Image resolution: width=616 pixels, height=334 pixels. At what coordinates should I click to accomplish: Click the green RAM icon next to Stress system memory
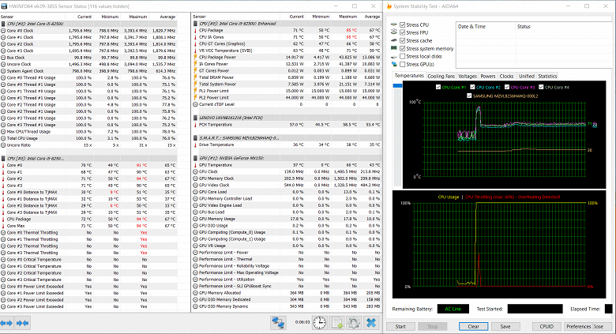click(394, 48)
